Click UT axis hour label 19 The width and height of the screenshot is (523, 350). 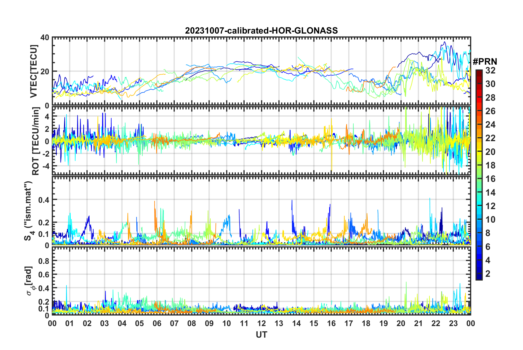pyautogui.click(x=384, y=323)
